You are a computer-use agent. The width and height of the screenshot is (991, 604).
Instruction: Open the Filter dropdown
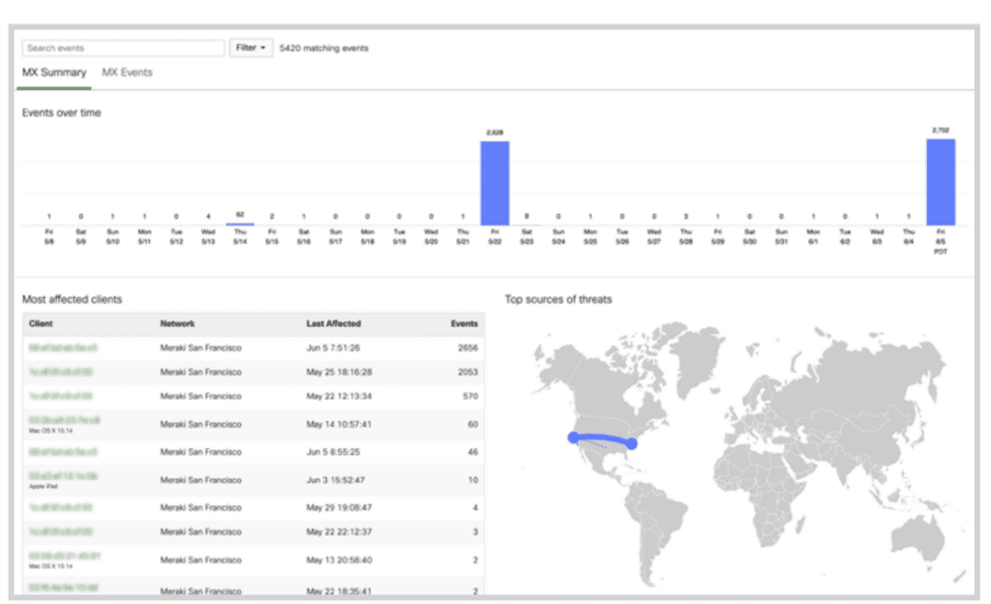[x=251, y=48]
